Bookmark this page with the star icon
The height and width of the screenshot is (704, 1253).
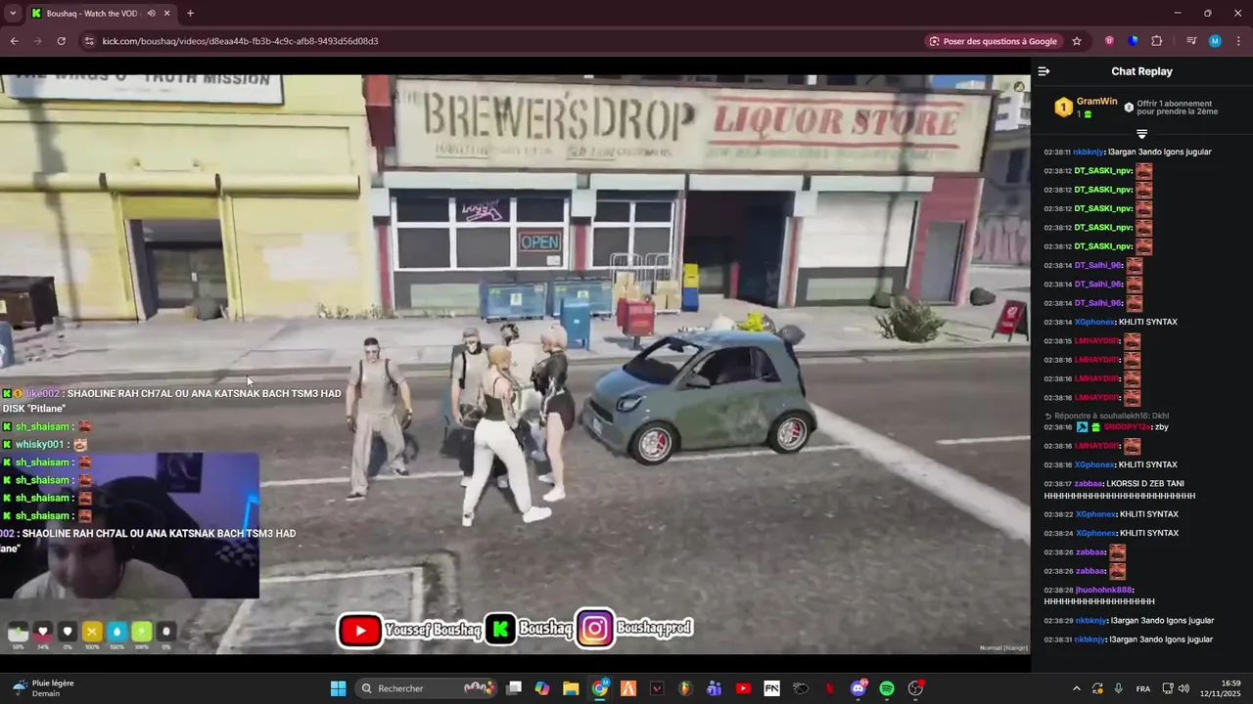click(x=1077, y=41)
